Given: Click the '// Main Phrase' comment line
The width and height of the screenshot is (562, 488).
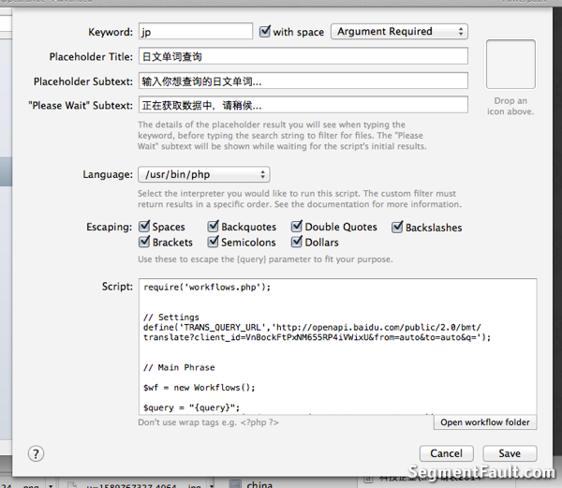Looking at the screenshot, I should click(x=179, y=367).
